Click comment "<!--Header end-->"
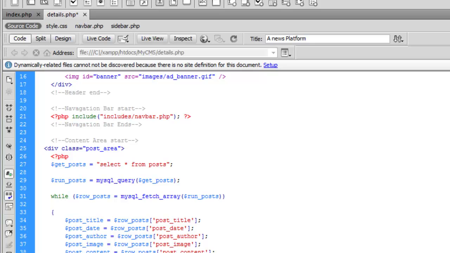Image resolution: width=450 pixels, height=253 pixels. coord(81,92)
